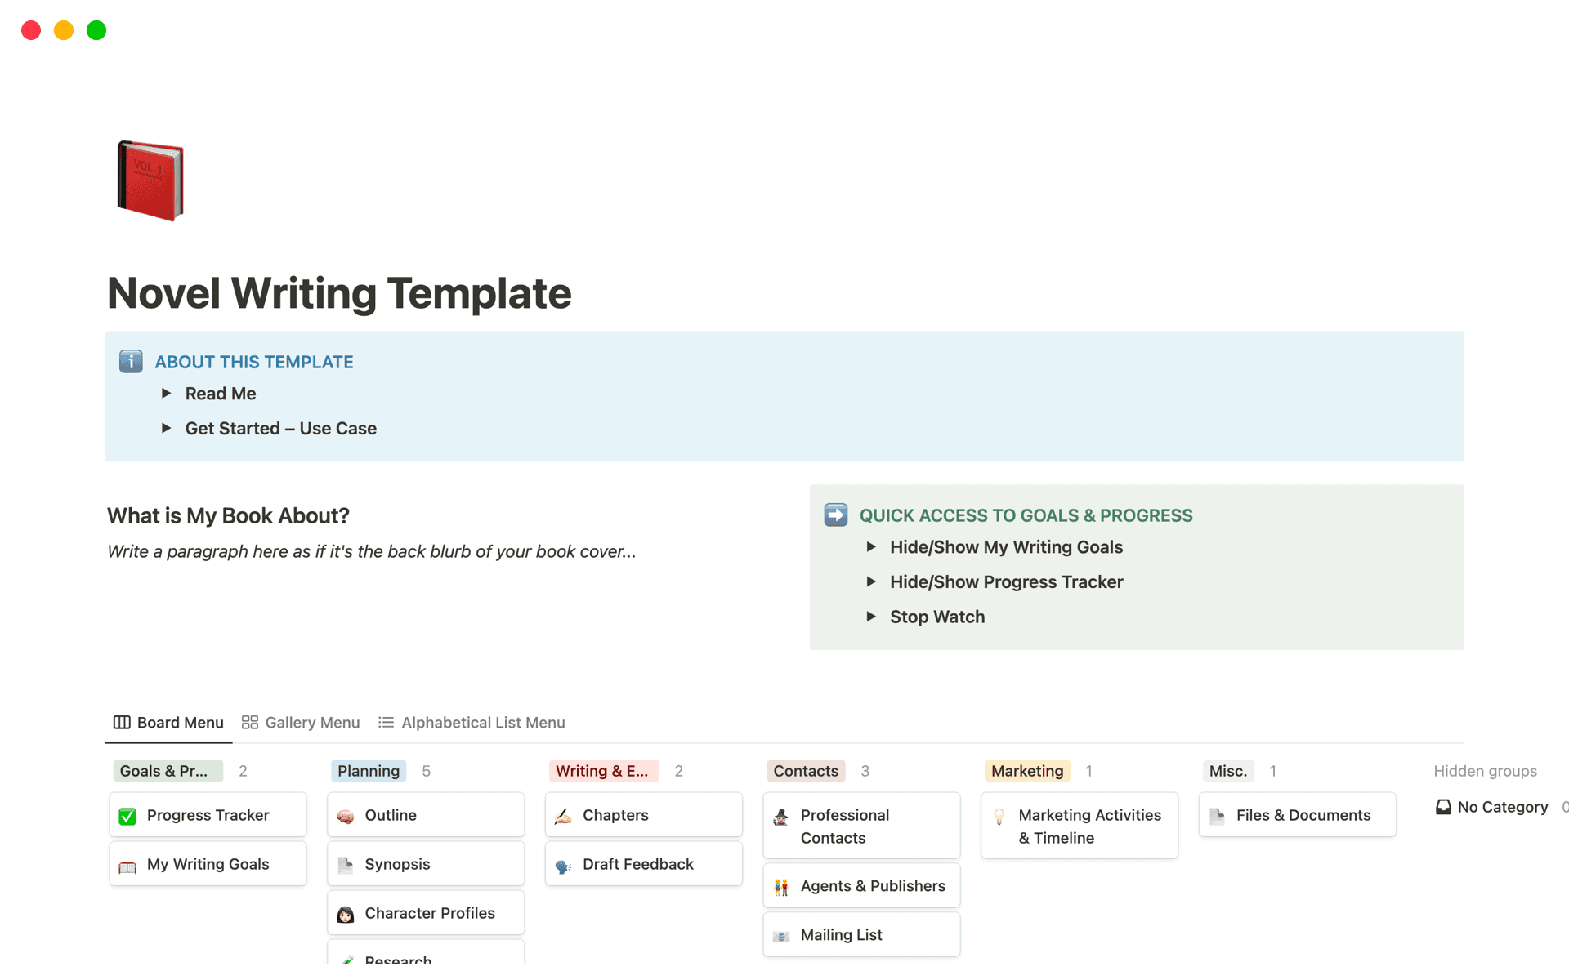This screenshot has height=980, width=1569.
Task: Click the brain icon on the Outline card
Action: pyautogui.click(x=346, y=814)
